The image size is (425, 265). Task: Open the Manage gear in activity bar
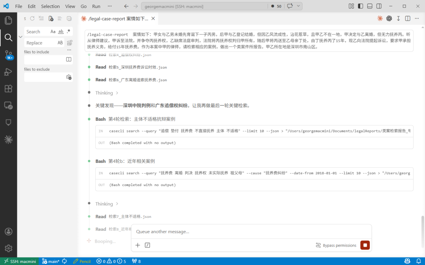pos(8,248)
